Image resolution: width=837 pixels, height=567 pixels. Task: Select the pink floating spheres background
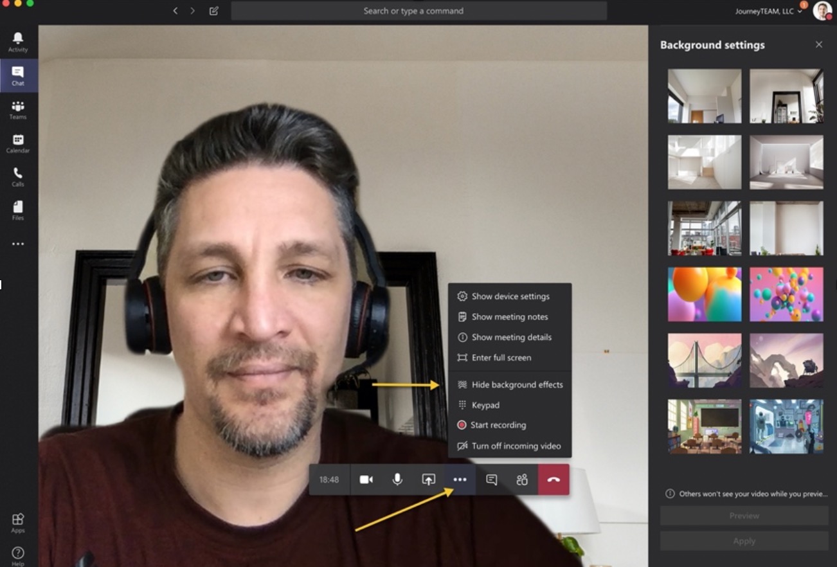pyautogui.click(x=786, y=294)
